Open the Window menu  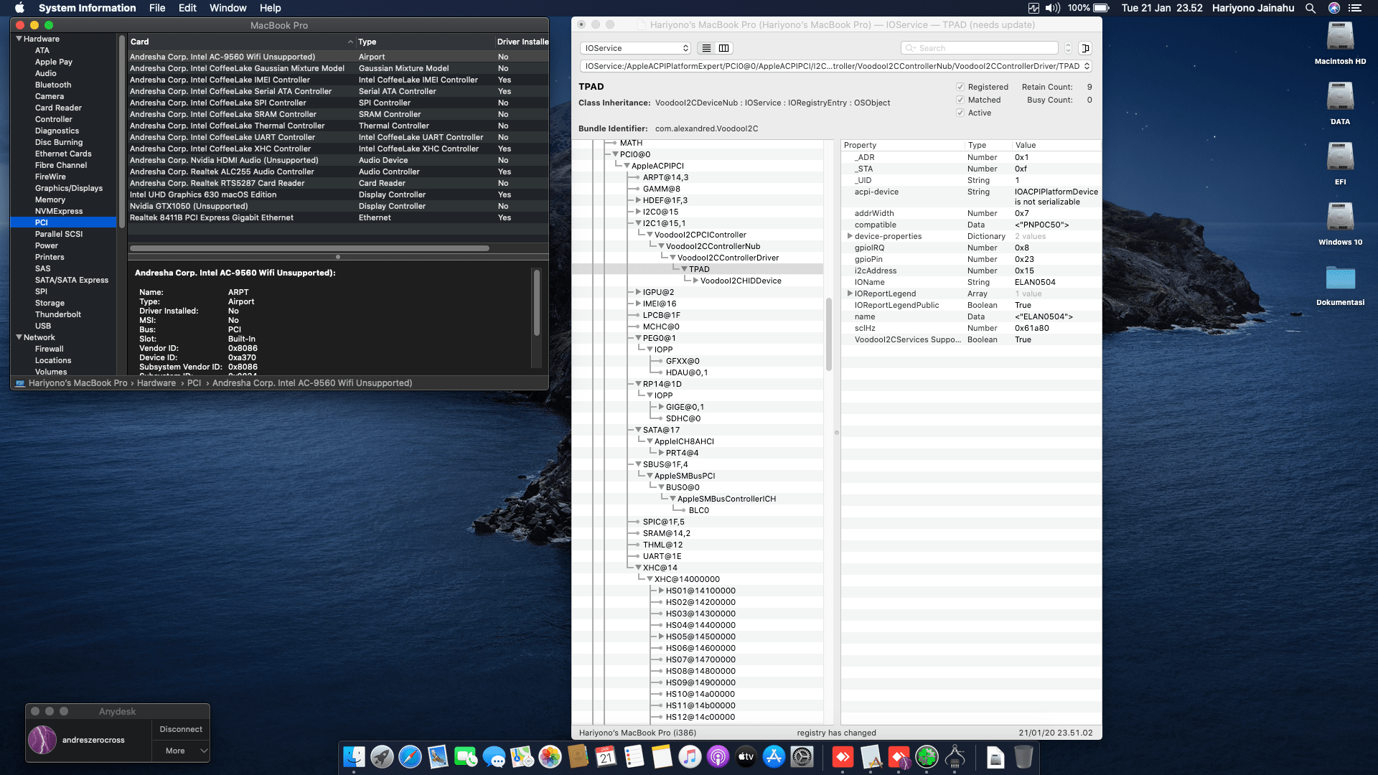click(x=228, y=8)
